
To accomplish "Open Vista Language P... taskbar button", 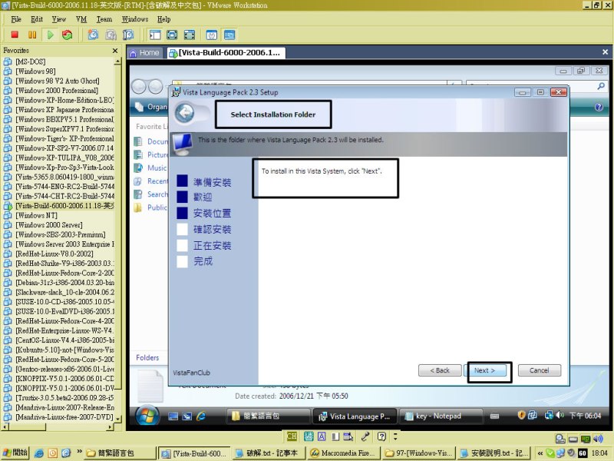I will point(355,416).
